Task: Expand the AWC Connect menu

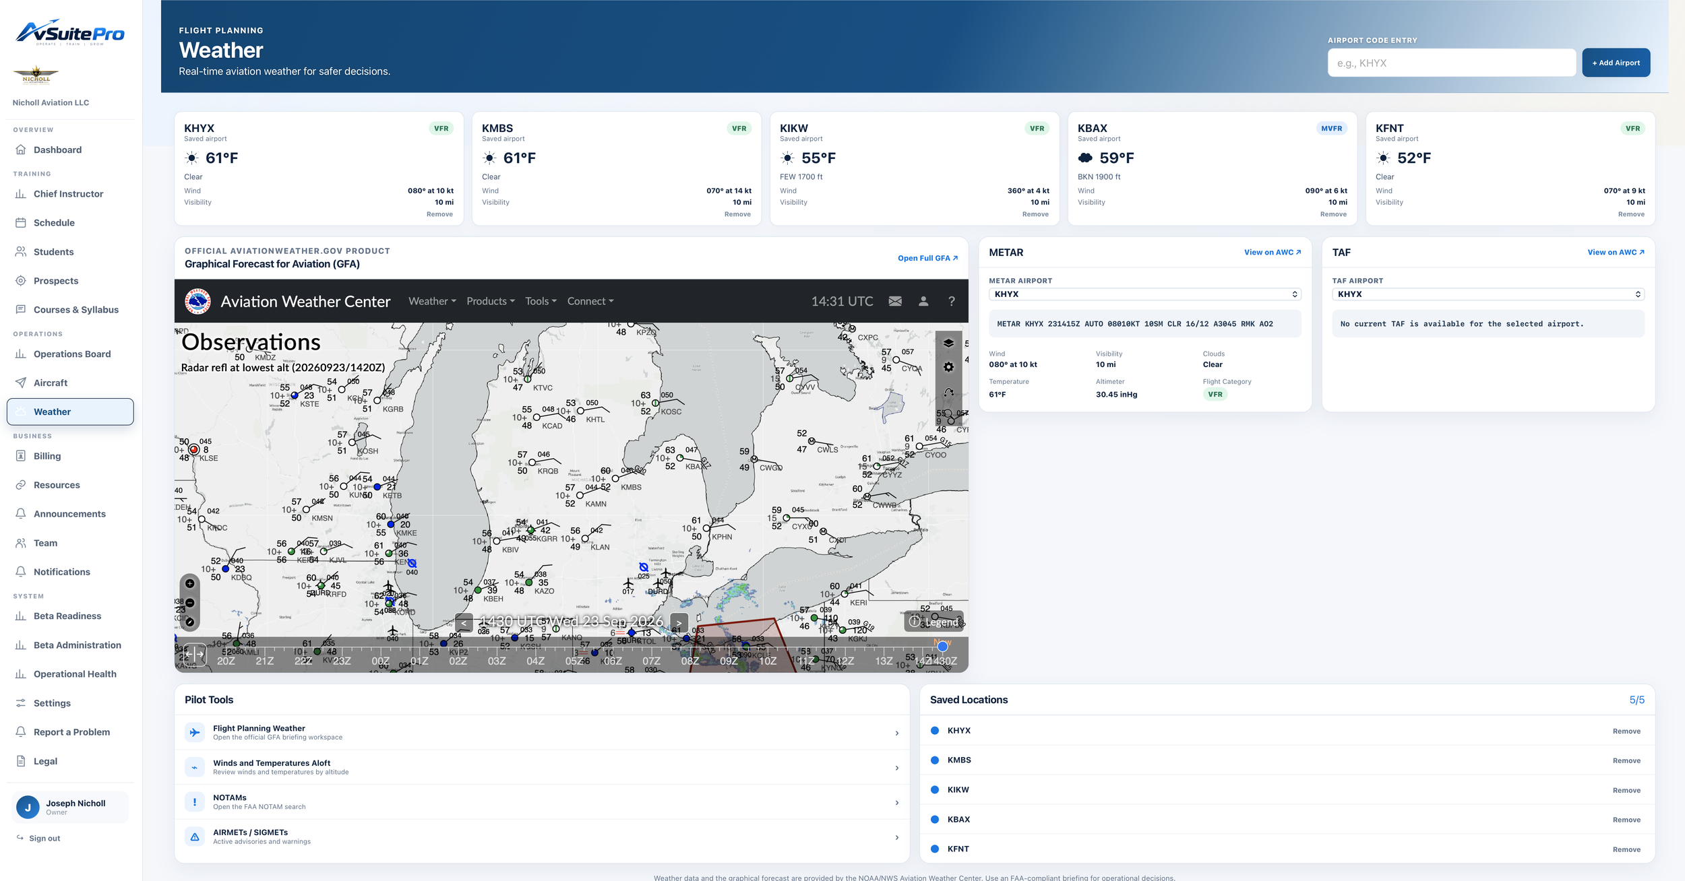Action: [x=590, y=301]
